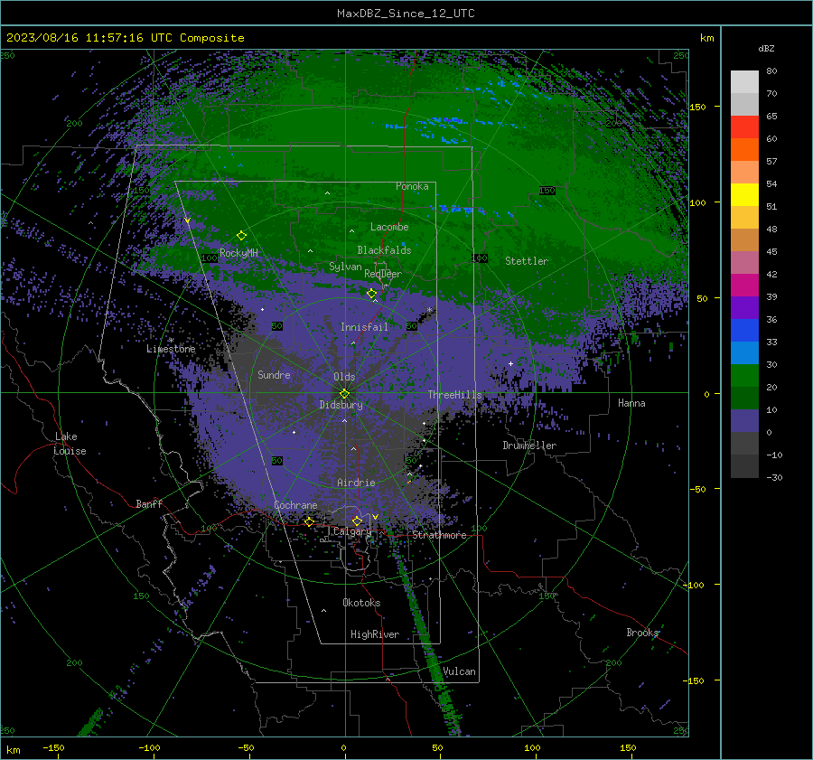Select the dark green 20-10 dBZ swatch

point(744,399)
